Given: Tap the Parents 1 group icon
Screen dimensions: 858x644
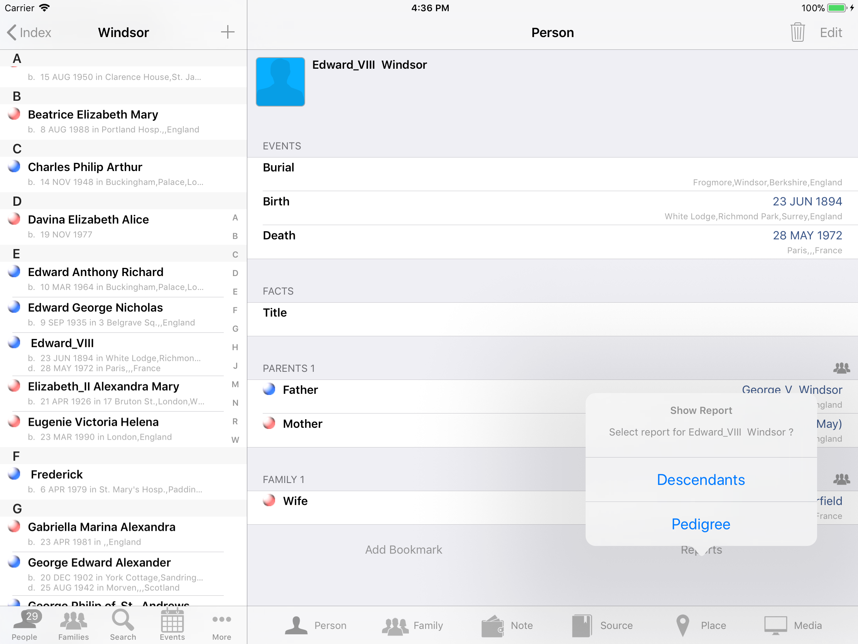Looking at the screenshot, I should (x=841, y=368).
